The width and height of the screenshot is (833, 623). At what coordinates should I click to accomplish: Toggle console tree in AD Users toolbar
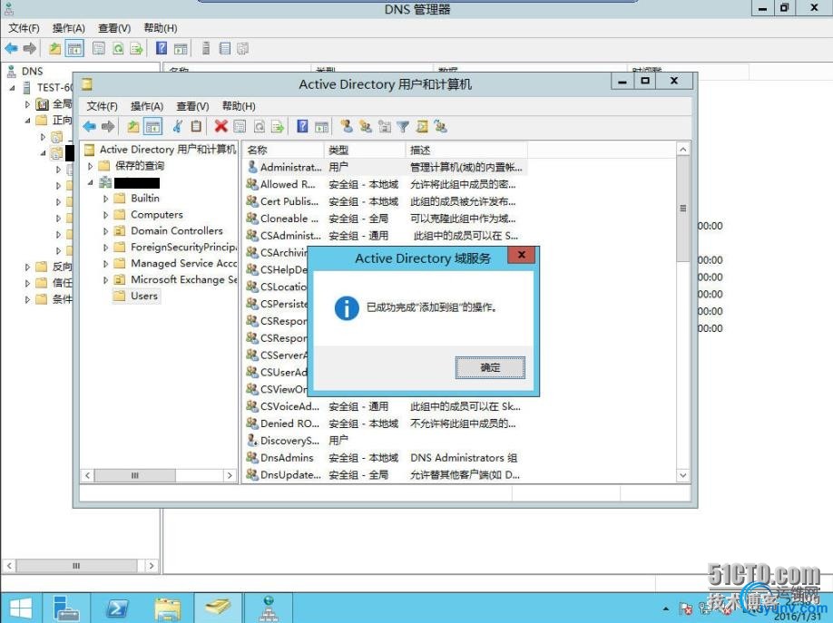[152, 126]
